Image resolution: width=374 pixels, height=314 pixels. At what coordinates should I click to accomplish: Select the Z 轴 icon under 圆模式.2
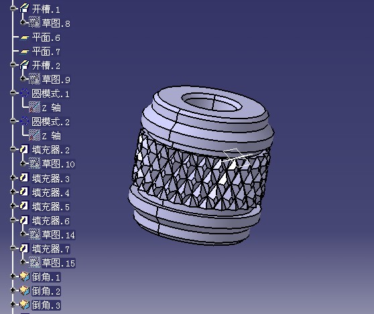point(35,135)
